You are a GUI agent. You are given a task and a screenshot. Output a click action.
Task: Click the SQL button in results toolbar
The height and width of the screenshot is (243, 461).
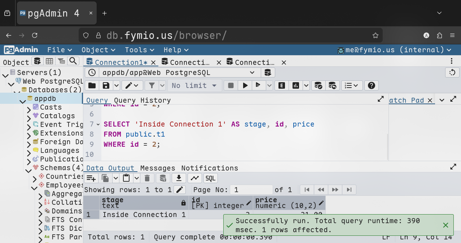tap(210, 178)
